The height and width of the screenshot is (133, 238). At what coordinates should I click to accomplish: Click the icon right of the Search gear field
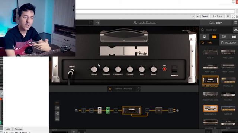tap(235, 30)
